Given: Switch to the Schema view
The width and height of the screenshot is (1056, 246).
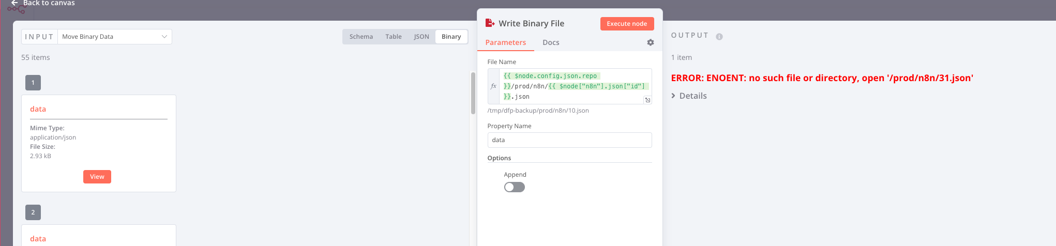Looking at the screenshot, I should [x=361, y=37].
